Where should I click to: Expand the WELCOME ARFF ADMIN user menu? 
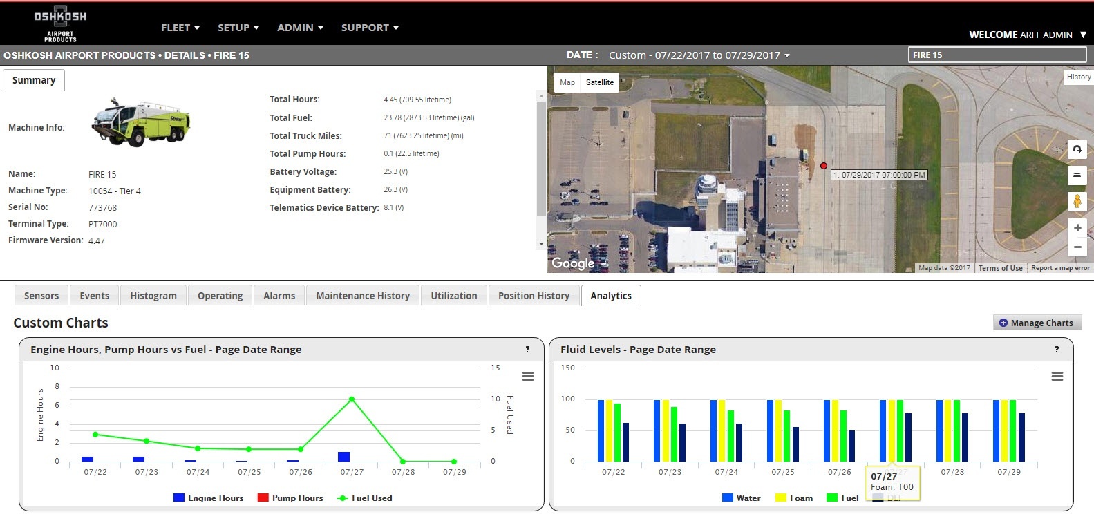[x=1027, y=35]
